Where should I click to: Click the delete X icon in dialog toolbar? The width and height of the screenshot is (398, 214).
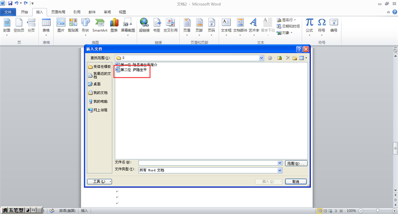pos(288,58)
